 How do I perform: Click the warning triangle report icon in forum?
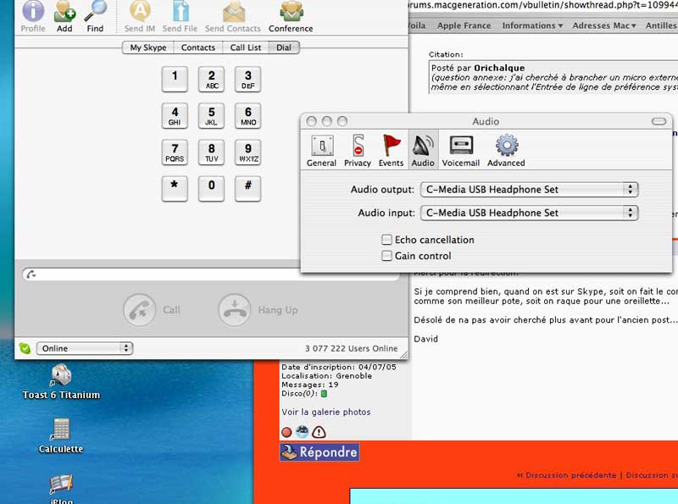click(319, 432)
